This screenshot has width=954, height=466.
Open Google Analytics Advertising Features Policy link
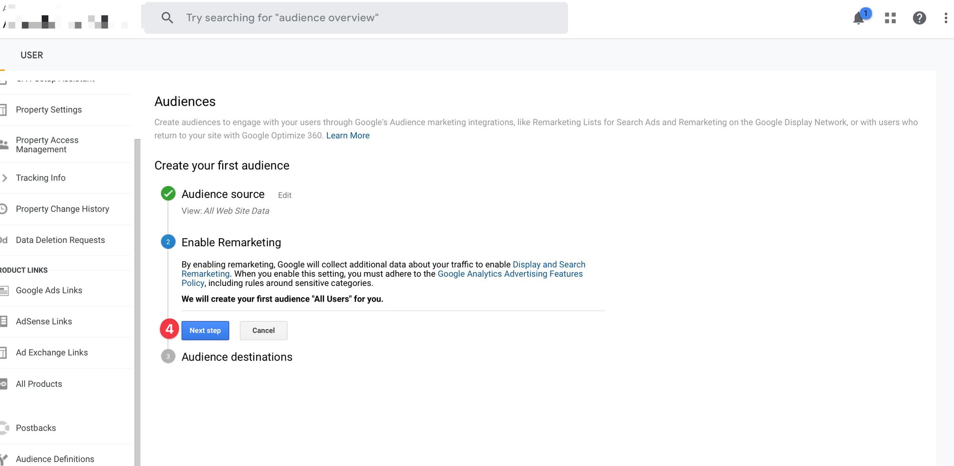(510, 274)
